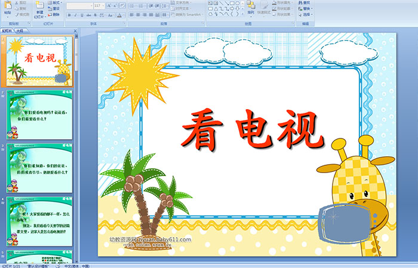The height and width of the screenshot is (268, 418).
Task: Expand the shapes gallery More arrow
Action: click(x=242, y=14)
